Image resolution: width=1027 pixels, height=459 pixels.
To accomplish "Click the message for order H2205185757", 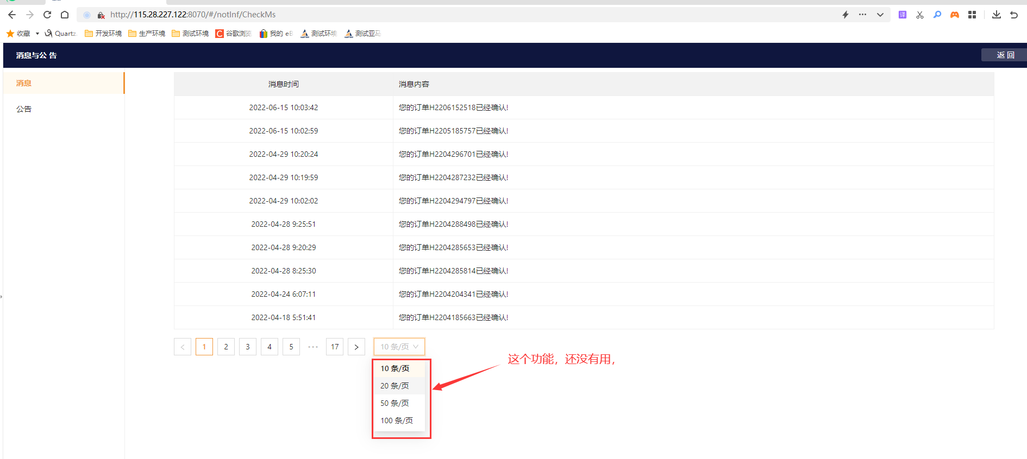I will (454, 131).
